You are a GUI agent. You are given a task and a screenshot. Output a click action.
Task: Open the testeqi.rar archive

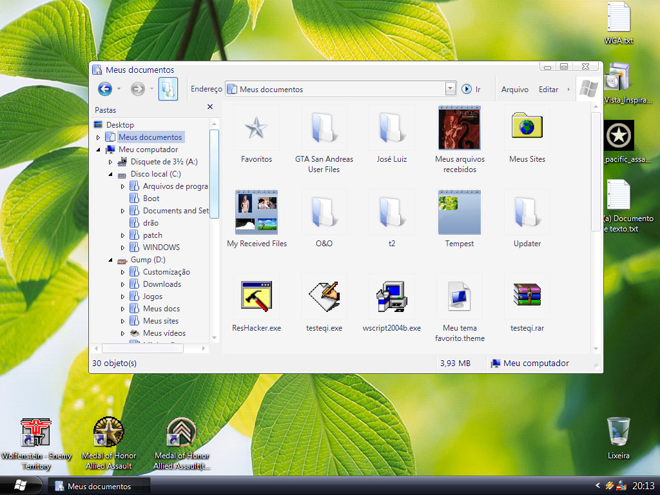click(x=527, y=296)
